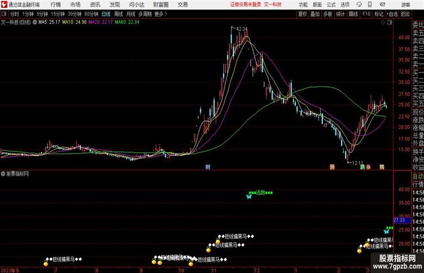This screenshot has height=273, width=424.
Task: Open the 行情 menu
Action: tap(56, 4)
